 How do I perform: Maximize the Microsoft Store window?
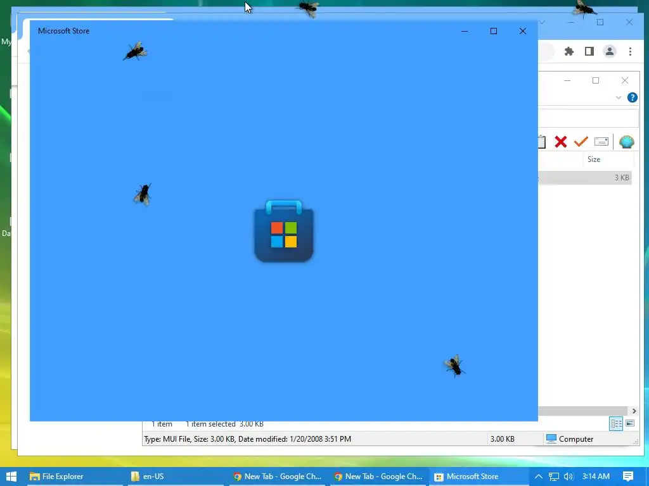pos(493,31)
